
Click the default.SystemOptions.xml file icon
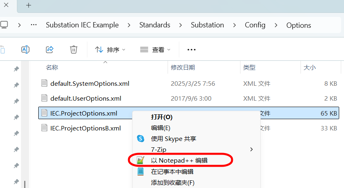coord(44,84)
